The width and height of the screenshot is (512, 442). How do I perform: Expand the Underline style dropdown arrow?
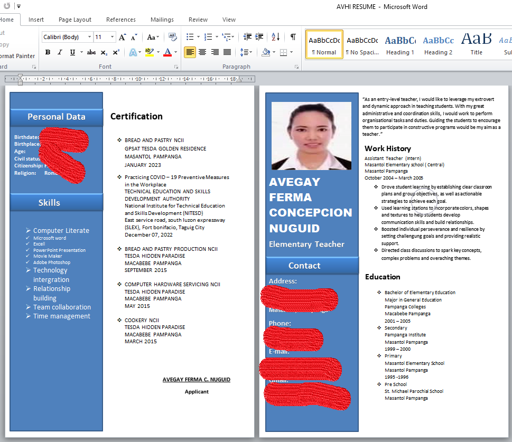pyautogui.click(x=81, y=52)
